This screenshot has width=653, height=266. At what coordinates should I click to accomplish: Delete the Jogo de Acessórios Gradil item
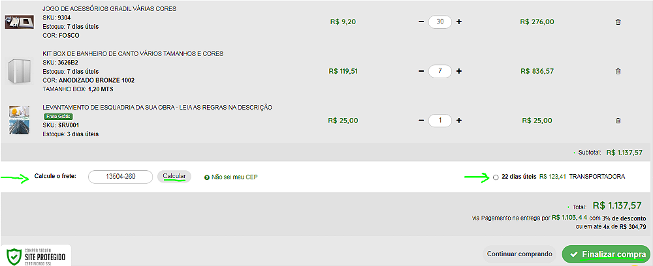(618, 22)
